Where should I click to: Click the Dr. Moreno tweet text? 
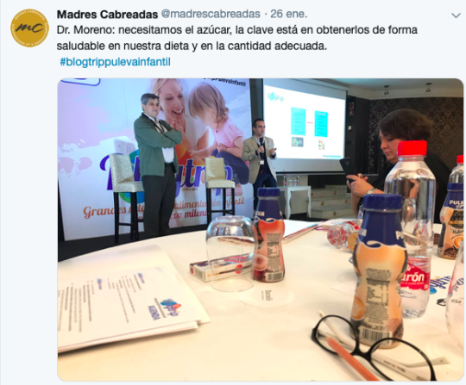tap(236, 38)
